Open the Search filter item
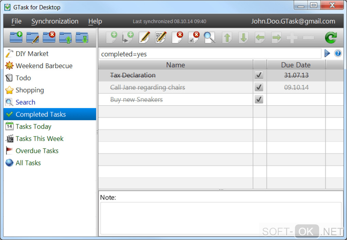 (x=50, y=102)
